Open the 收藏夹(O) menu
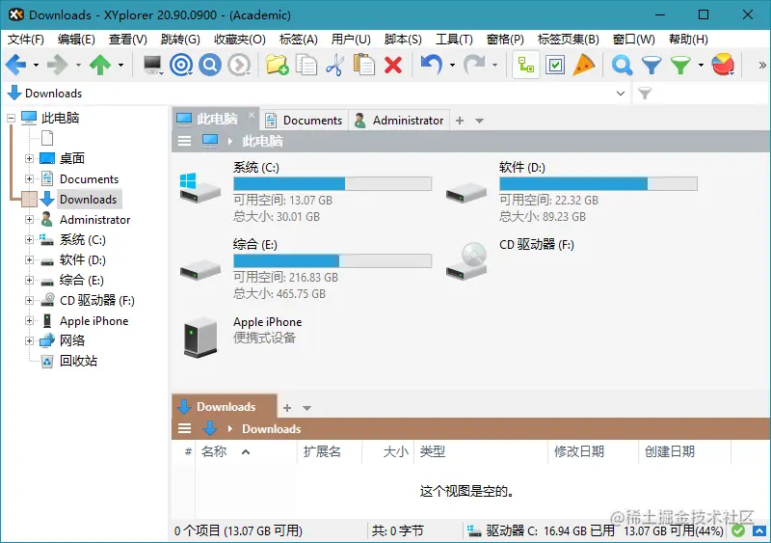 click(240, 40)
